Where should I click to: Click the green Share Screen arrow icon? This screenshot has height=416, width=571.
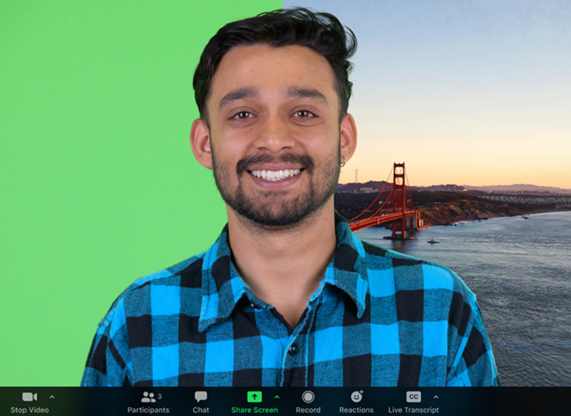coord(255,397)
